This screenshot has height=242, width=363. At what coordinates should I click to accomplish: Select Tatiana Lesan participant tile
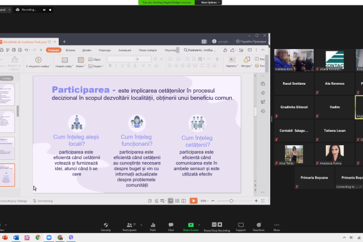335,129
